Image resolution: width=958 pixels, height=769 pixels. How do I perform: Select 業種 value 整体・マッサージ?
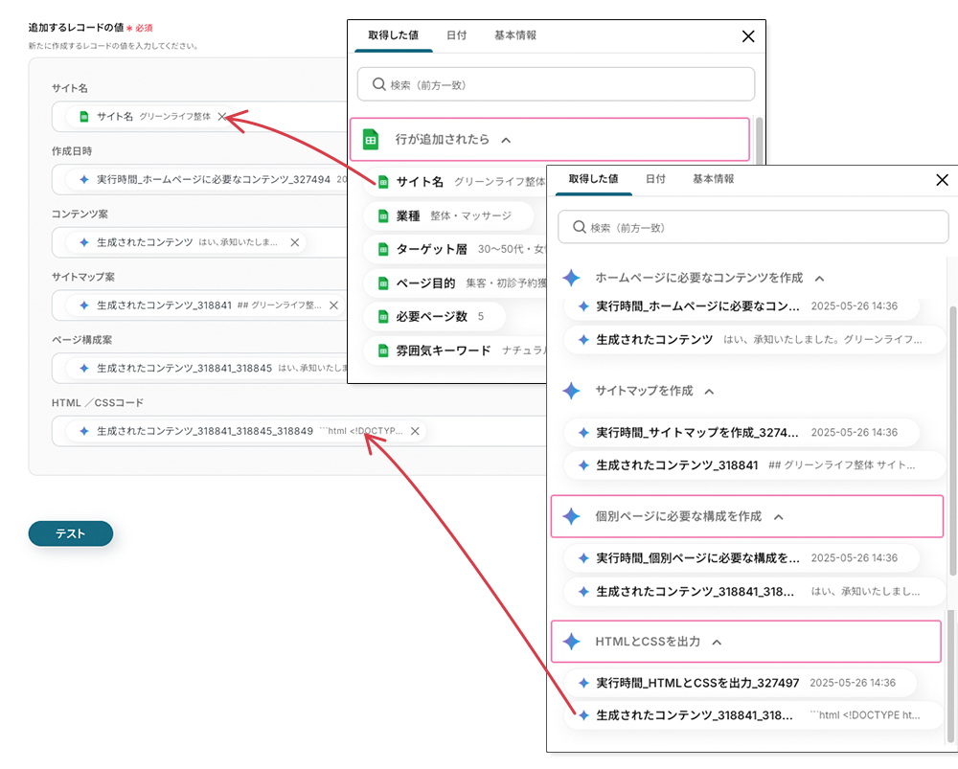(448, 215)
